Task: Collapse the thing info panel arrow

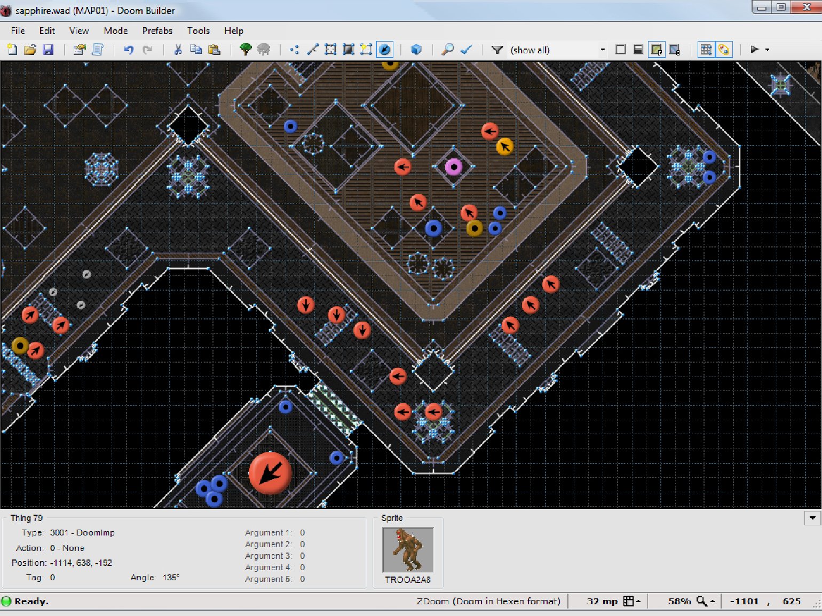Action: 812,518
